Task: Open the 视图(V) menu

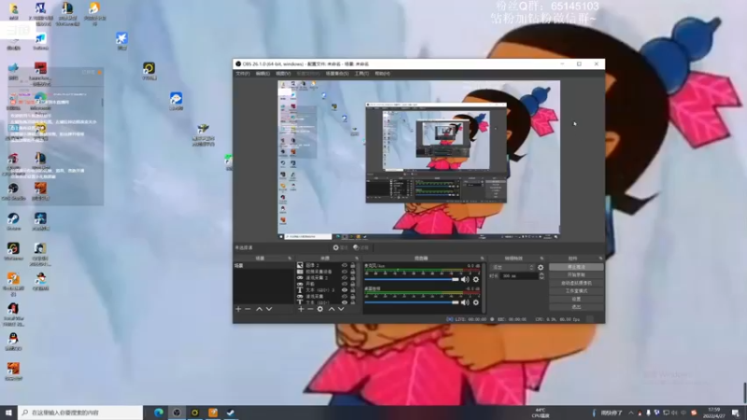Action: [283, 74]
